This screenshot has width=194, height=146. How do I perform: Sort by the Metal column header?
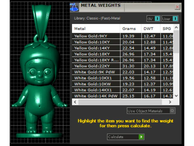(96, 28)
